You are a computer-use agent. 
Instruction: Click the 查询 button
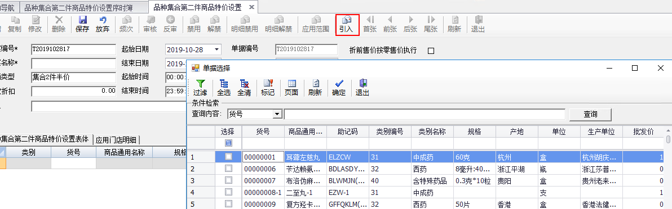coord(590,114)
